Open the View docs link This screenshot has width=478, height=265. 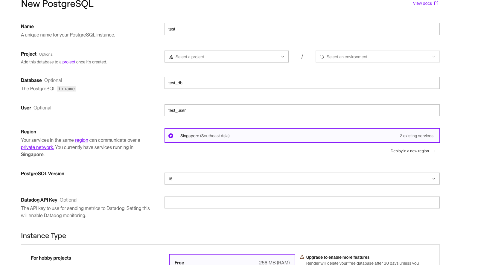tap(422, 3)
